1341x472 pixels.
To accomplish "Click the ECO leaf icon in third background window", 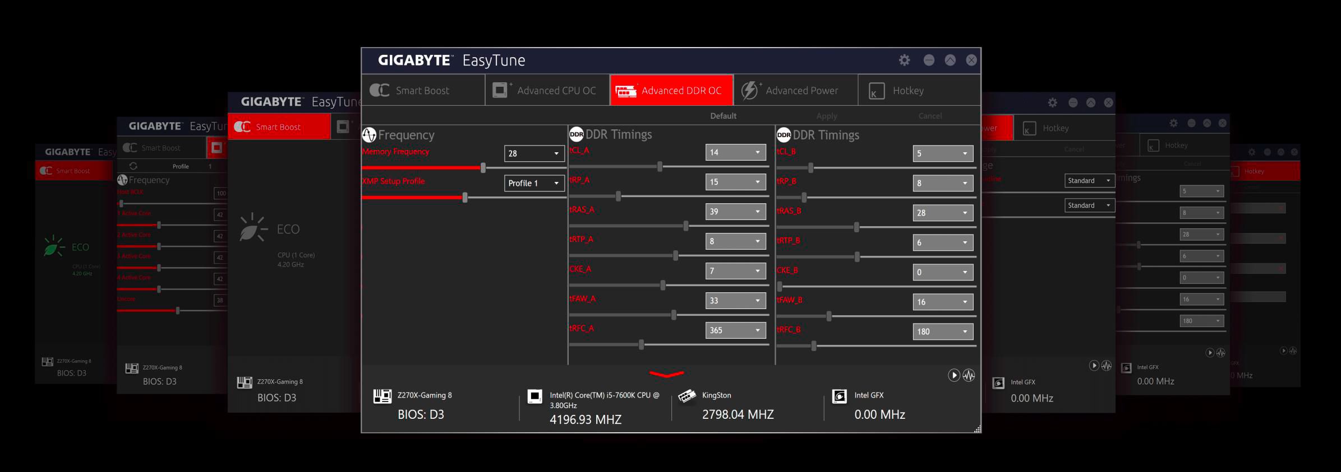I will click(254, 227).
